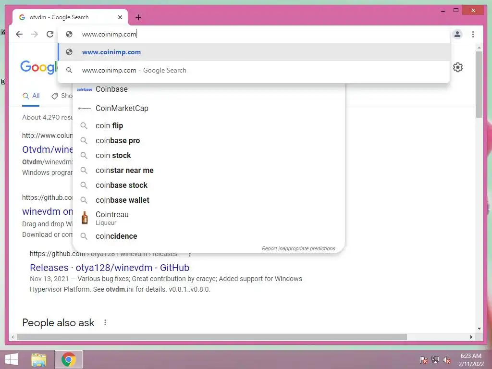The image size is (492, 369).
Task: Pick the coincidence suggestion
Action: tap(209, 236)
